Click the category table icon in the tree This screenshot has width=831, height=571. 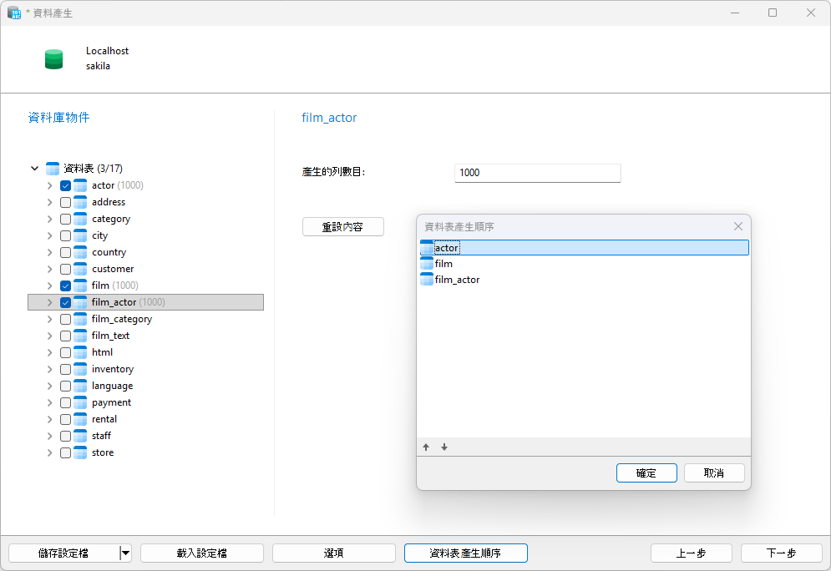[80, 219]
